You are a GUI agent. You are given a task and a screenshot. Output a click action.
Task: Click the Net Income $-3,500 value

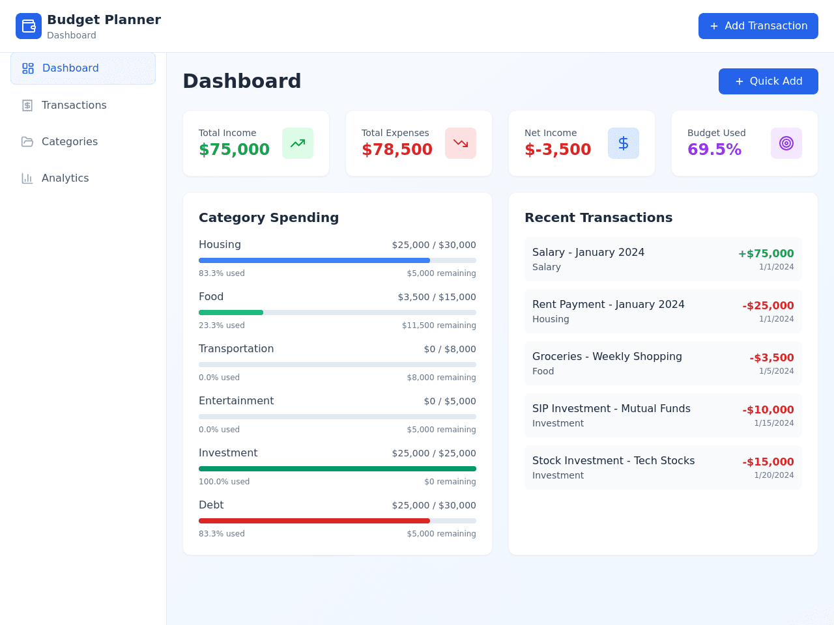coord(558,150)
